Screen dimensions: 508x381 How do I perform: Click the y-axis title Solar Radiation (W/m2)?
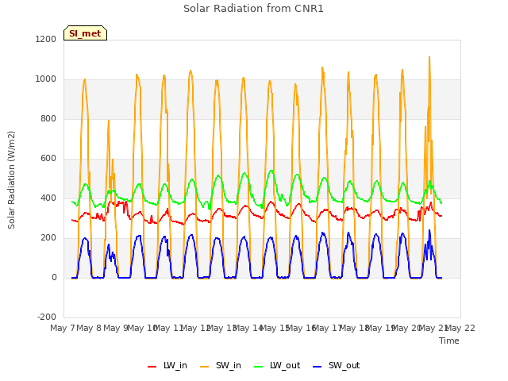pos(11,180)
